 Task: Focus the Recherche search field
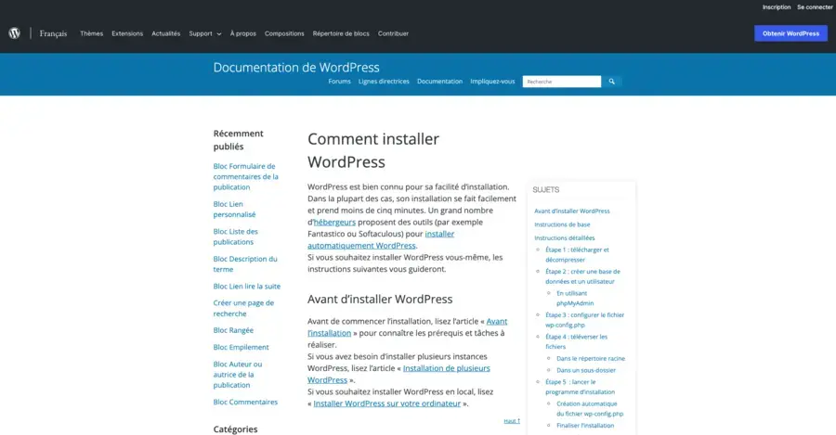(x=561, y=82)
